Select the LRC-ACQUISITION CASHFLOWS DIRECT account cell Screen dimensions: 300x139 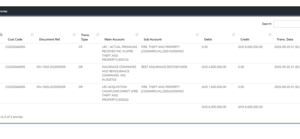point(120,93)
